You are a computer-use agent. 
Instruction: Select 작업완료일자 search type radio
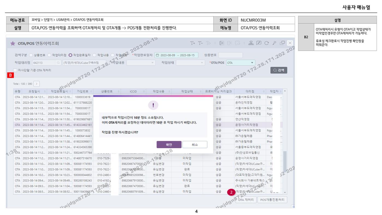coord(70,55)
